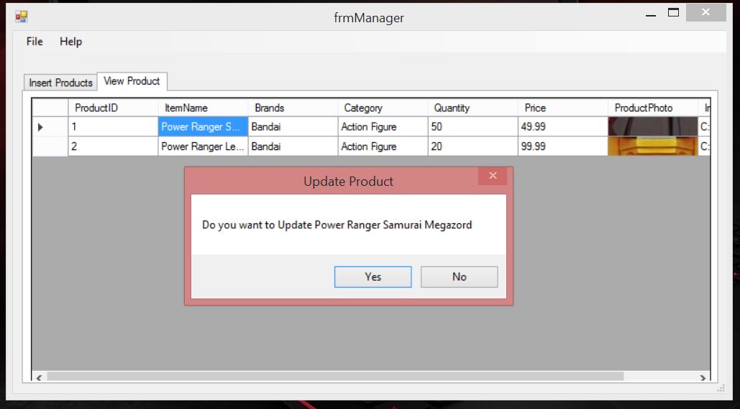Click the Price column header

[535, 108]
